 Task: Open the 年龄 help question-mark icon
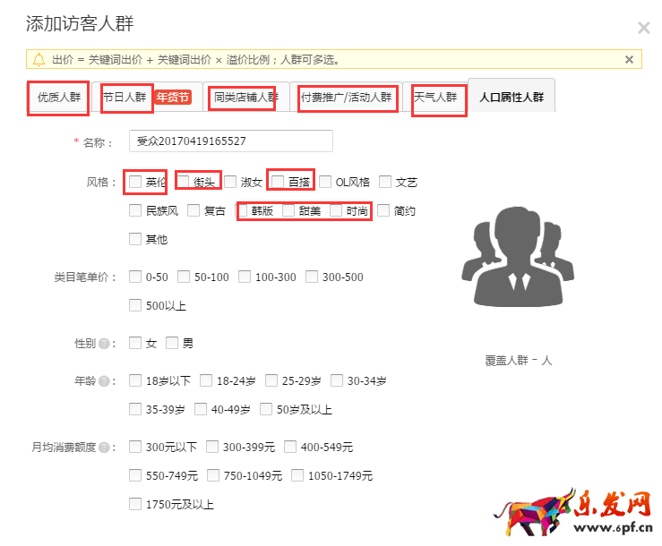pos(104,381)
